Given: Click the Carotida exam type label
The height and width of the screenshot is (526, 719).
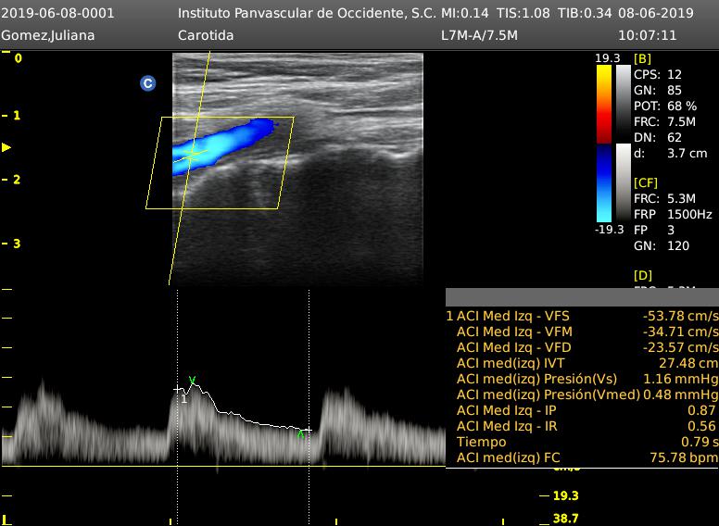Looking at the screenshot, I should 206,35.
